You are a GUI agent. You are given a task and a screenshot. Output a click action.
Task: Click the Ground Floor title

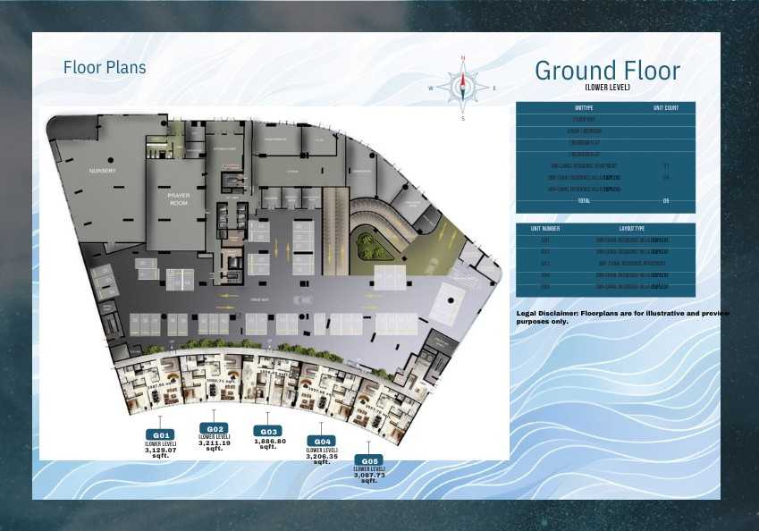(607, 71)
